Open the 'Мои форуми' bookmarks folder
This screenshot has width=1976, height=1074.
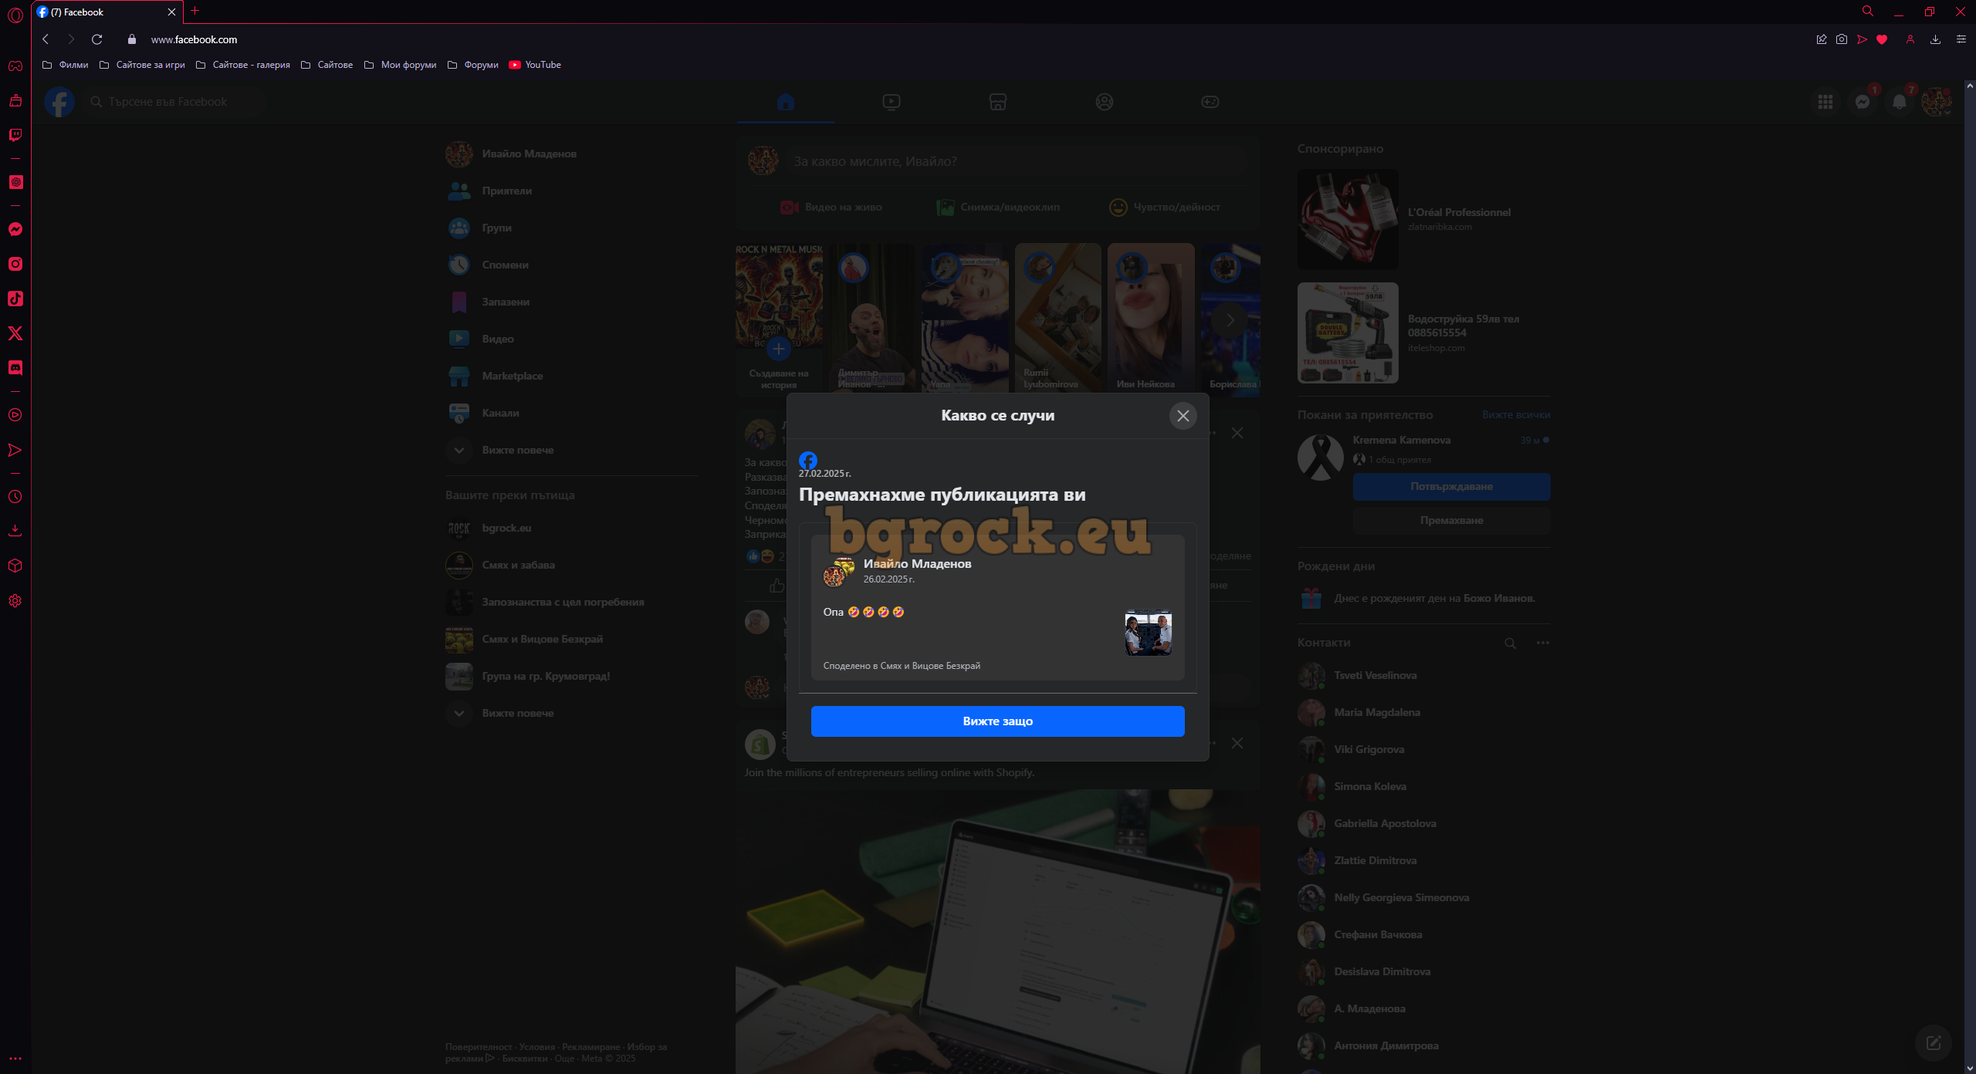click(x=401, y=65)
